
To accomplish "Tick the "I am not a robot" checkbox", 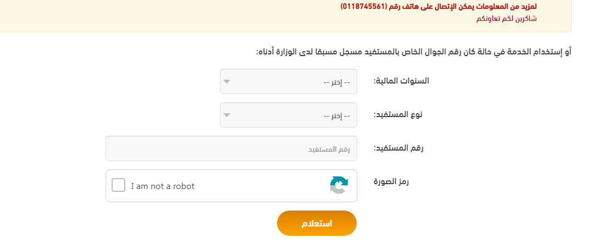I will (118, 185).
